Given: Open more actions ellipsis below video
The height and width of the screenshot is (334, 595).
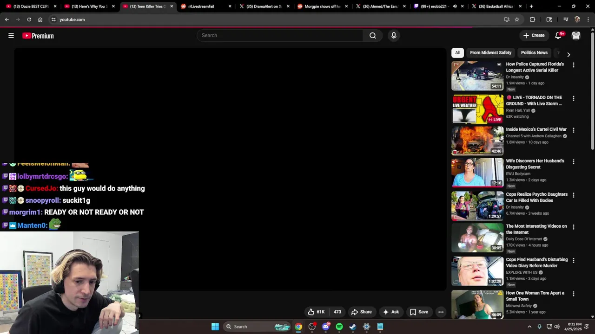Looking at the screenshot, I should coord(441,312).
